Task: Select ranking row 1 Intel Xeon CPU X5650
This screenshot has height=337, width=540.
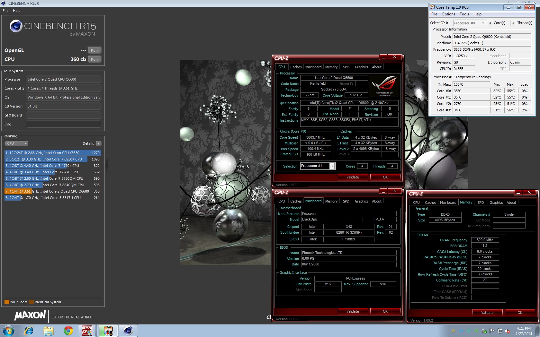Action: click(x=53, y=153)
